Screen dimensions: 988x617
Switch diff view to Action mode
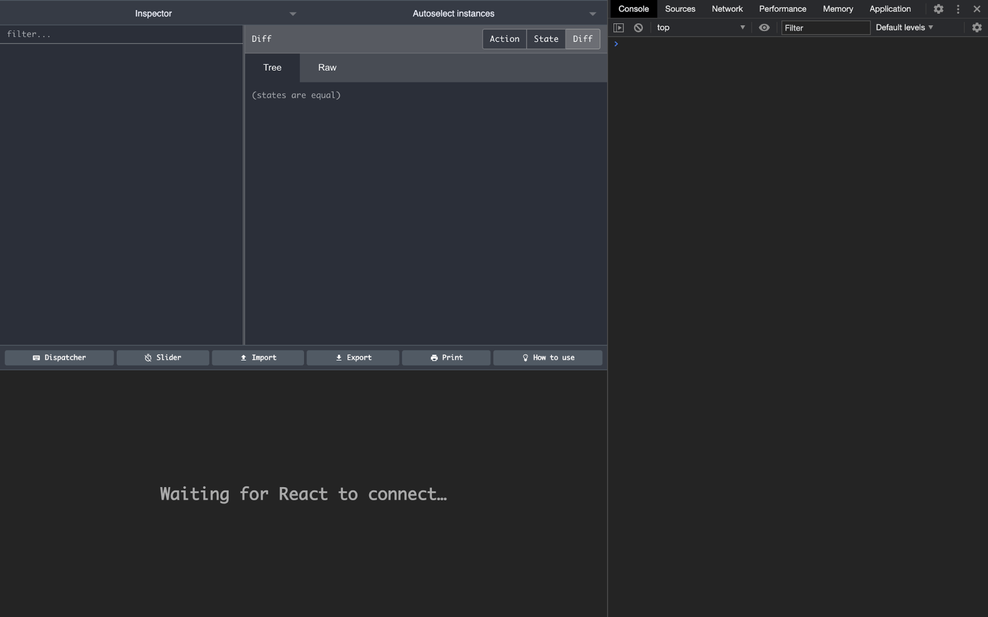coord(504,39)
